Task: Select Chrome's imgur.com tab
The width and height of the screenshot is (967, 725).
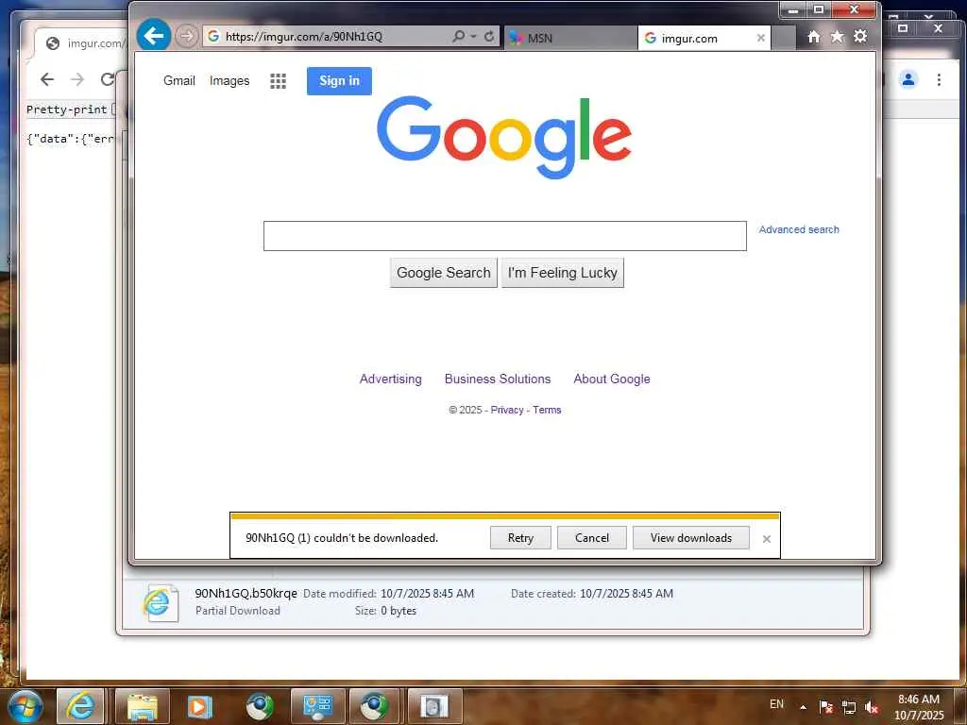Action: click(x=80, y=43)
